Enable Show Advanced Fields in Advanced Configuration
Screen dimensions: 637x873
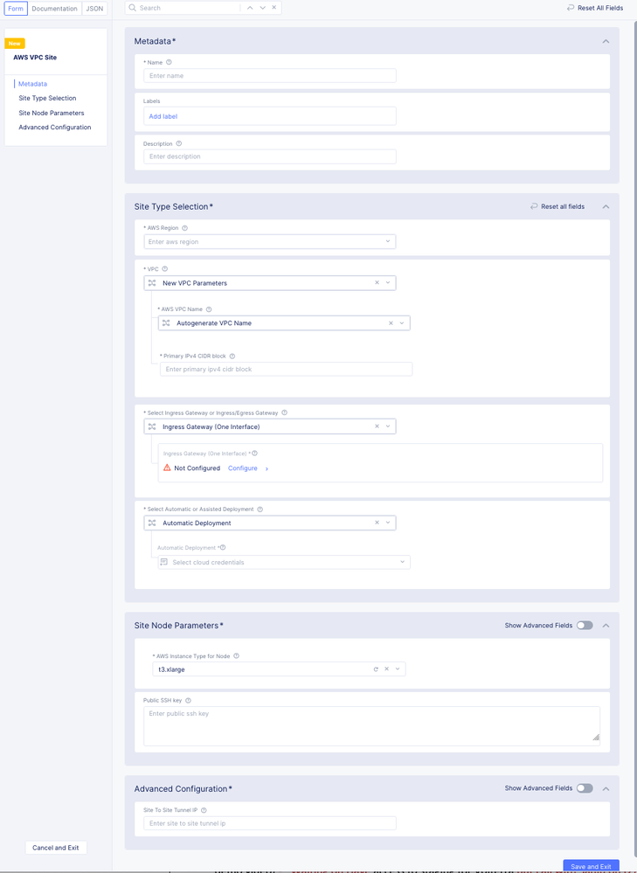click(x=584, y=788)
